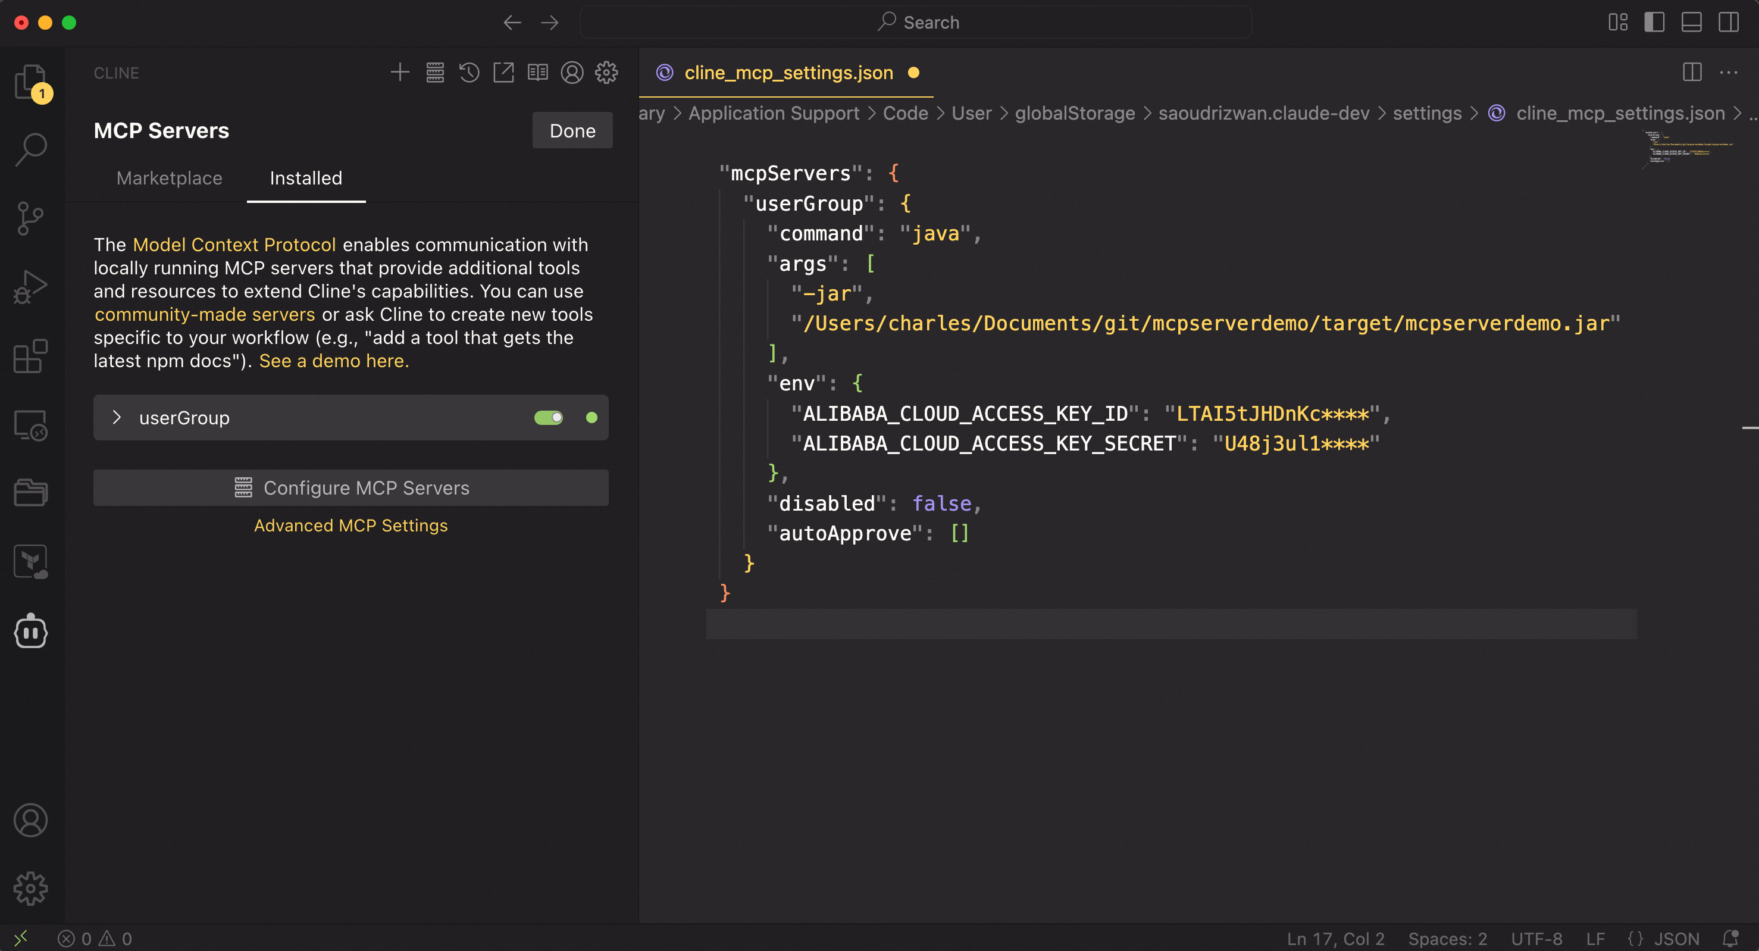Viewport: 1759px width, 951px height.
Task: Switch to the Installed tab
Action: [x=306, y=178]
